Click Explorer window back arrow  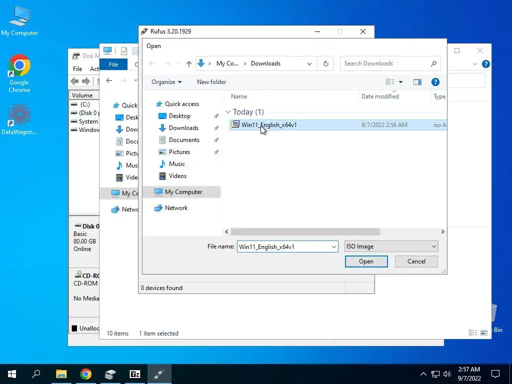point(109,80)
